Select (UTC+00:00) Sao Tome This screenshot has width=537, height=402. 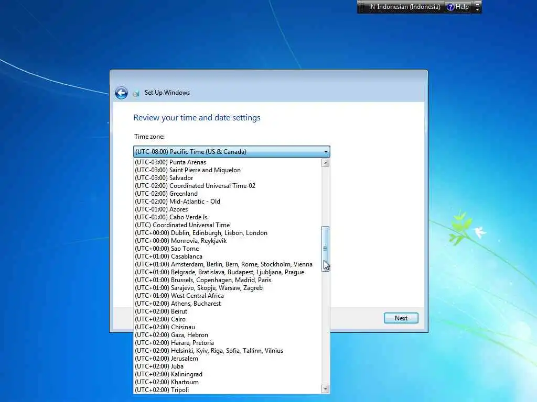[x=228, y=249]
